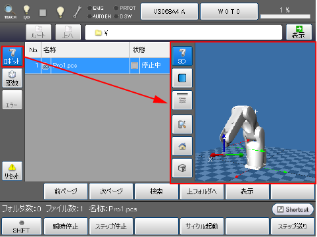Toggle the 3D robot view button
This screenshot has height=237, width=317.
(182, 56)
